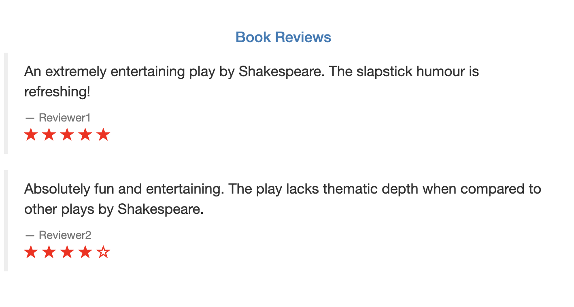Click Reviewer1's fifth star
Image resolution: width=574 pixels, height=307 pixels.
[x=104, y=135]
